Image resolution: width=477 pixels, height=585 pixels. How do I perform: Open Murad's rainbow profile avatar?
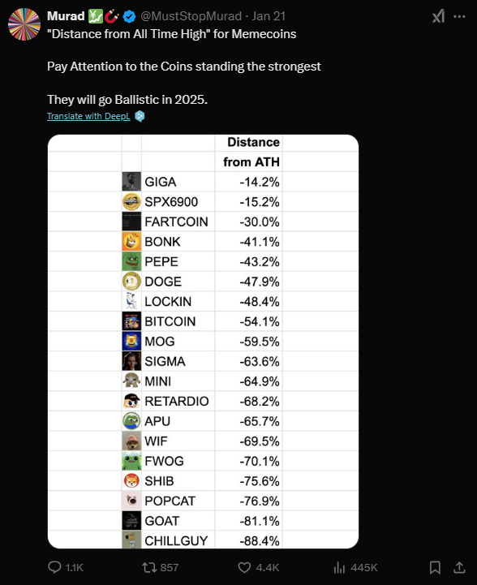coord(24,24)
